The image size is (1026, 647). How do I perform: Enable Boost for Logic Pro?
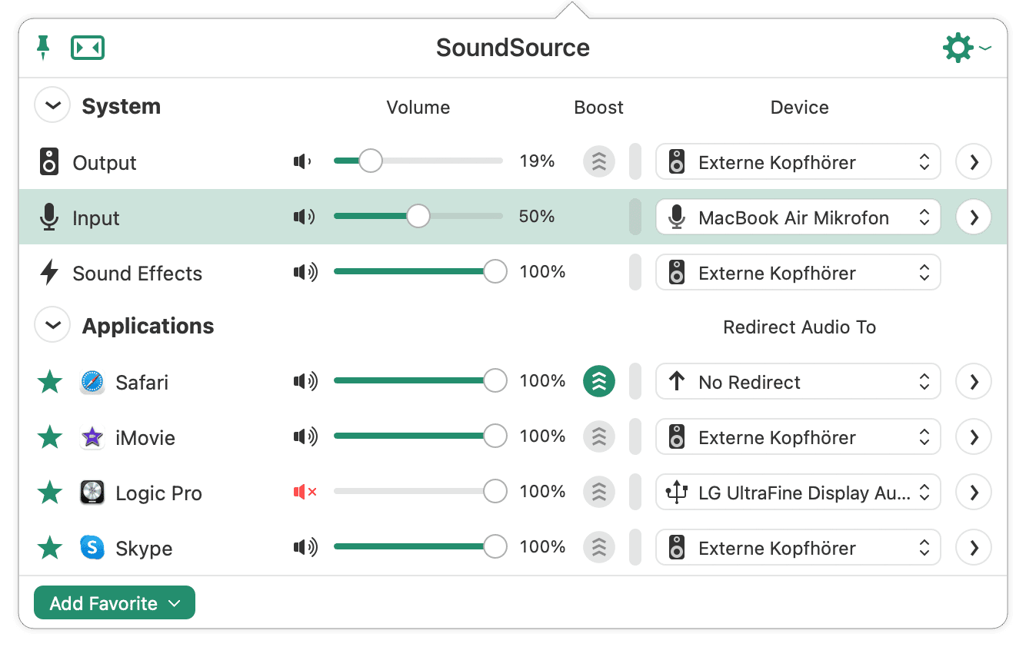pyautogui.click(x=599, y=492)
